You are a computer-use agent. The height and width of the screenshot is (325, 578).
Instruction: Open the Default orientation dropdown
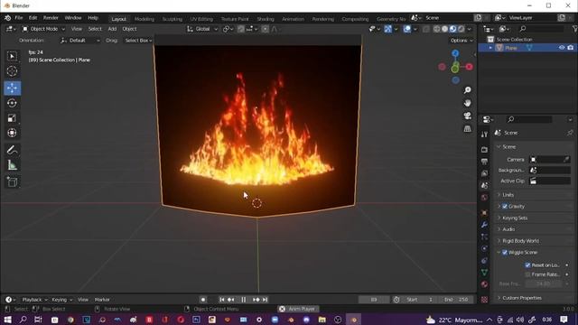(80, 40)
